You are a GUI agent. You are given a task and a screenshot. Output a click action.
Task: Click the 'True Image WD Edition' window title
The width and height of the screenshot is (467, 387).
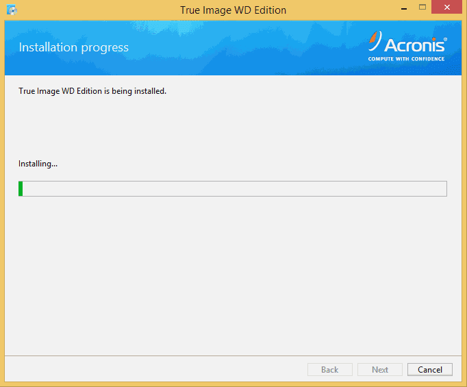[233, 10]
